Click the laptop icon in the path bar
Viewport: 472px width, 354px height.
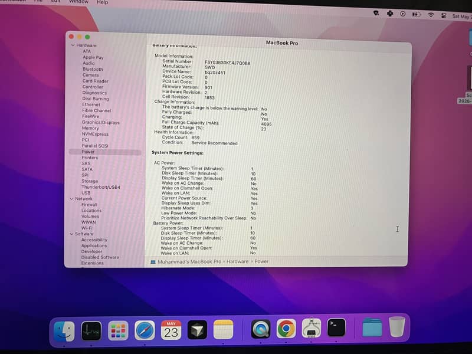pyautogui.click(x=153, y=262)
